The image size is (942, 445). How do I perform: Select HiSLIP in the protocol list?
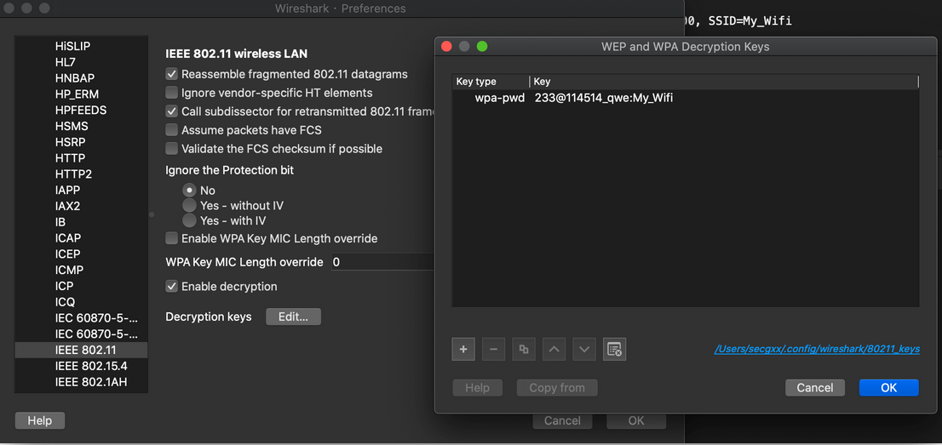click(72, 46)
